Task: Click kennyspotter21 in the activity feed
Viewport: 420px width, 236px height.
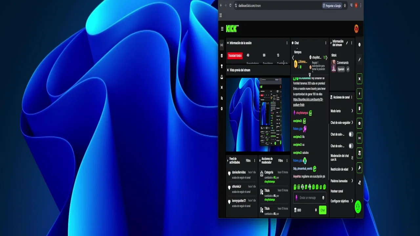Action: click(x=239, y=201)
